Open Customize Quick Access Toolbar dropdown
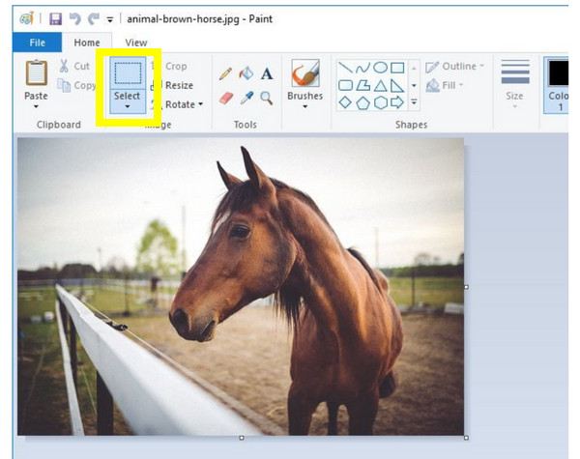Screen dimensions: 580x459 tap(110, 19)
